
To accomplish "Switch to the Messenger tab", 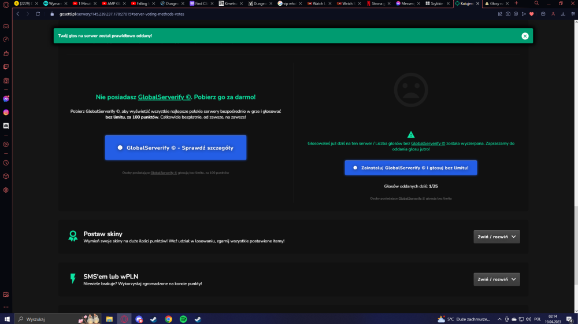I will click(x=407, y=3).
